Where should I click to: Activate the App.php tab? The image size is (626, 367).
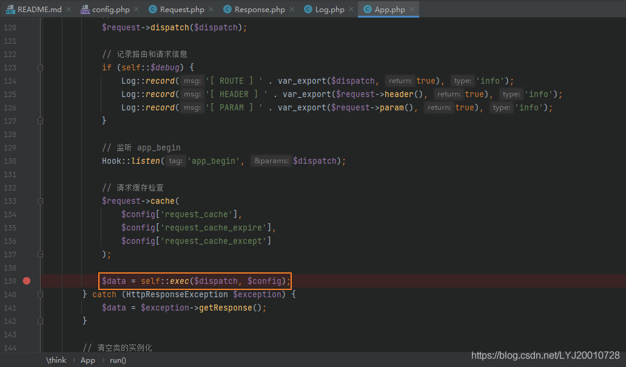pos(389,9)
